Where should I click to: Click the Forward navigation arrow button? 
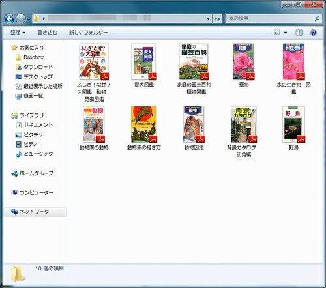21,19
